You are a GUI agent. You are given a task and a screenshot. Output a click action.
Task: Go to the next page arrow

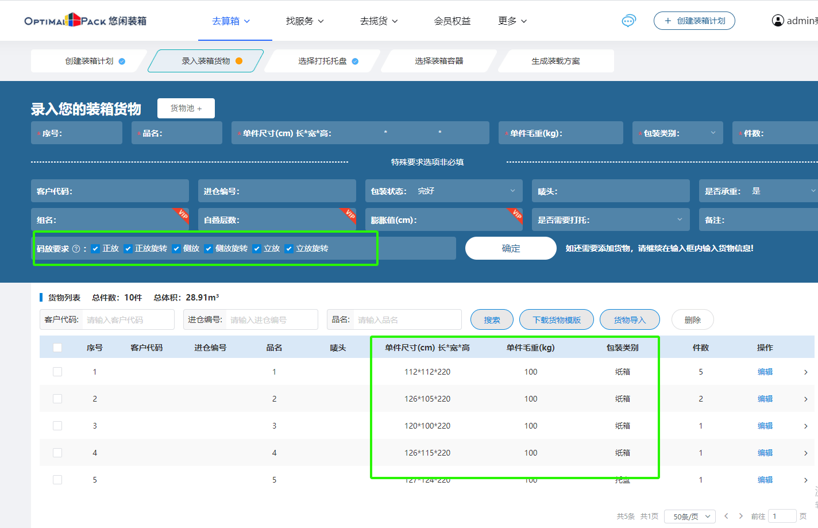click(741, 516)
